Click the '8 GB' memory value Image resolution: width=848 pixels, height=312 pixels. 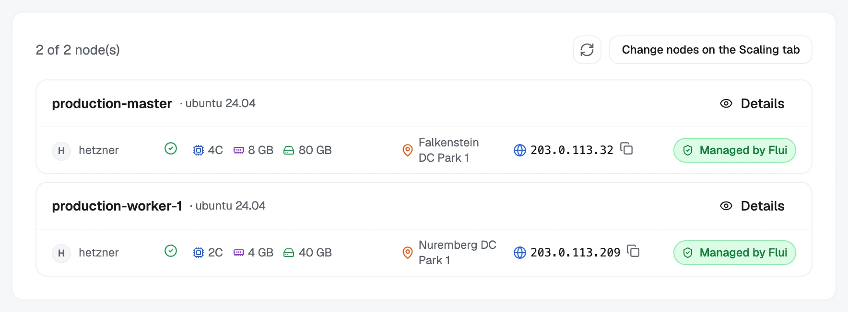(260, 150)
